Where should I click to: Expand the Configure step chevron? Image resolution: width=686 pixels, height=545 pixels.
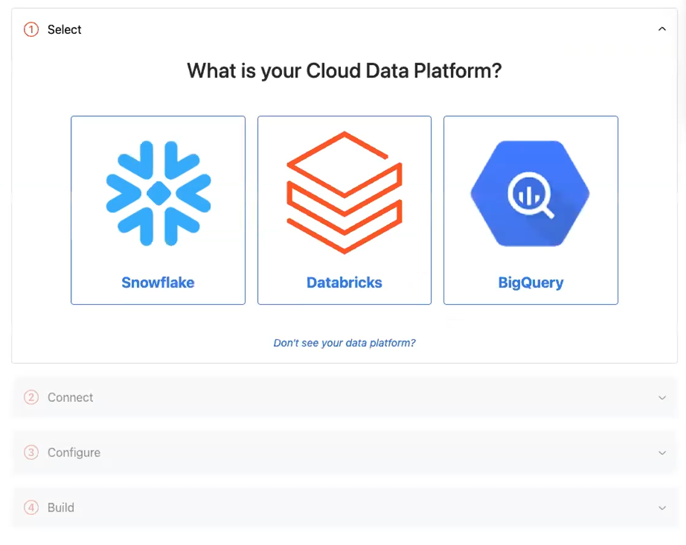tap(662, 453)
